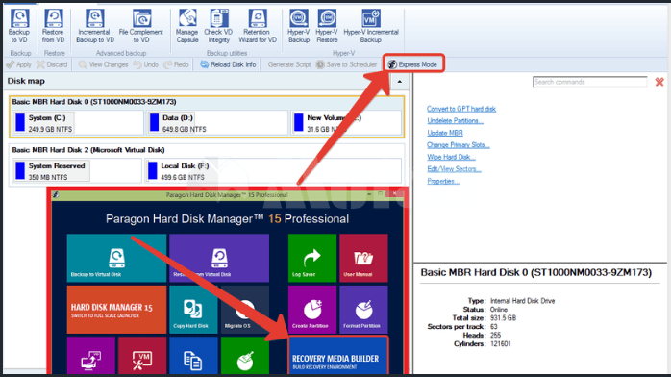Click Save to Scheduler
The height and width of the screenshot is (377, 671).
tap(347, 64)
